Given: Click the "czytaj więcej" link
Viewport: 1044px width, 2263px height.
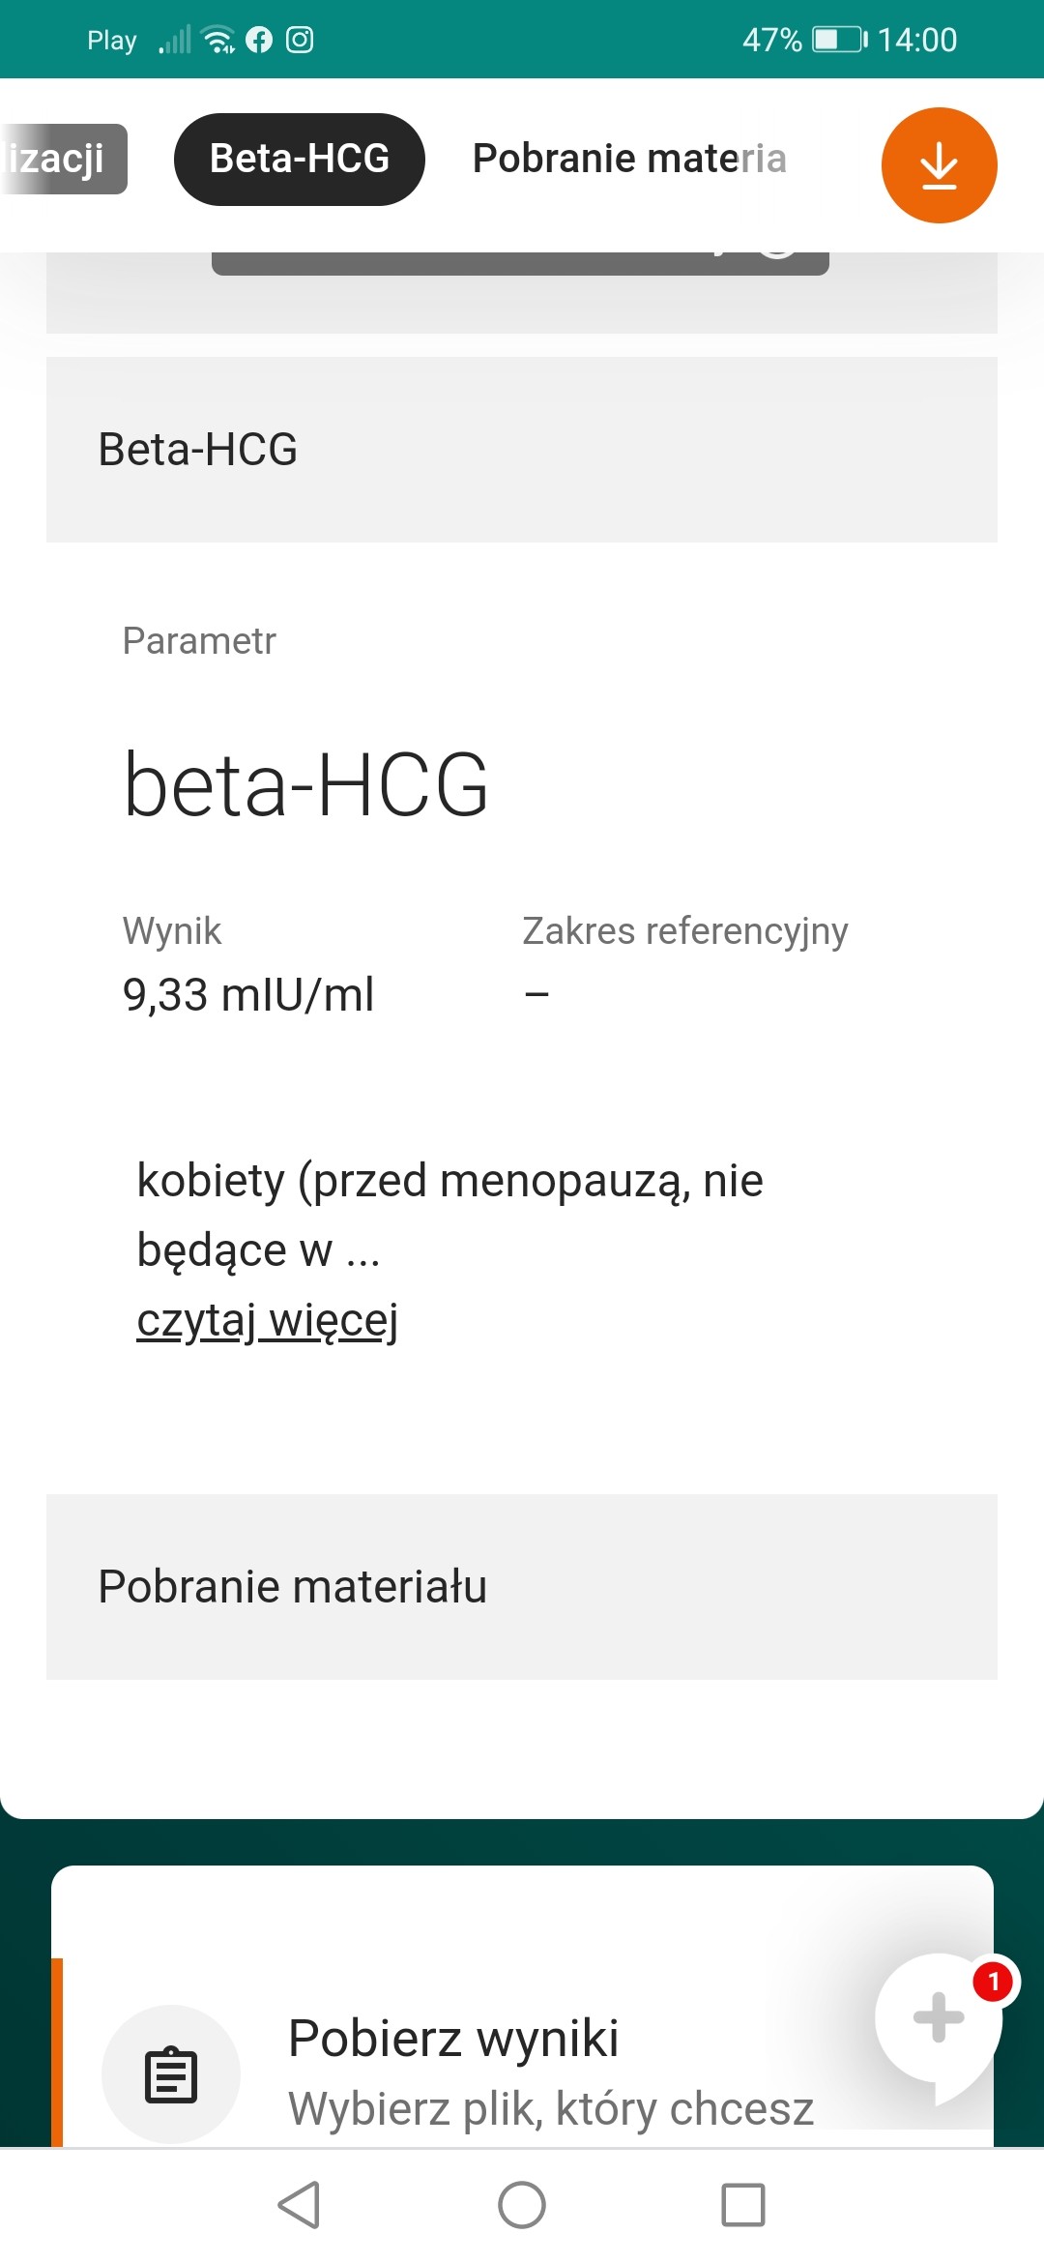Looking at the screenshot, I should [268, 1320].
